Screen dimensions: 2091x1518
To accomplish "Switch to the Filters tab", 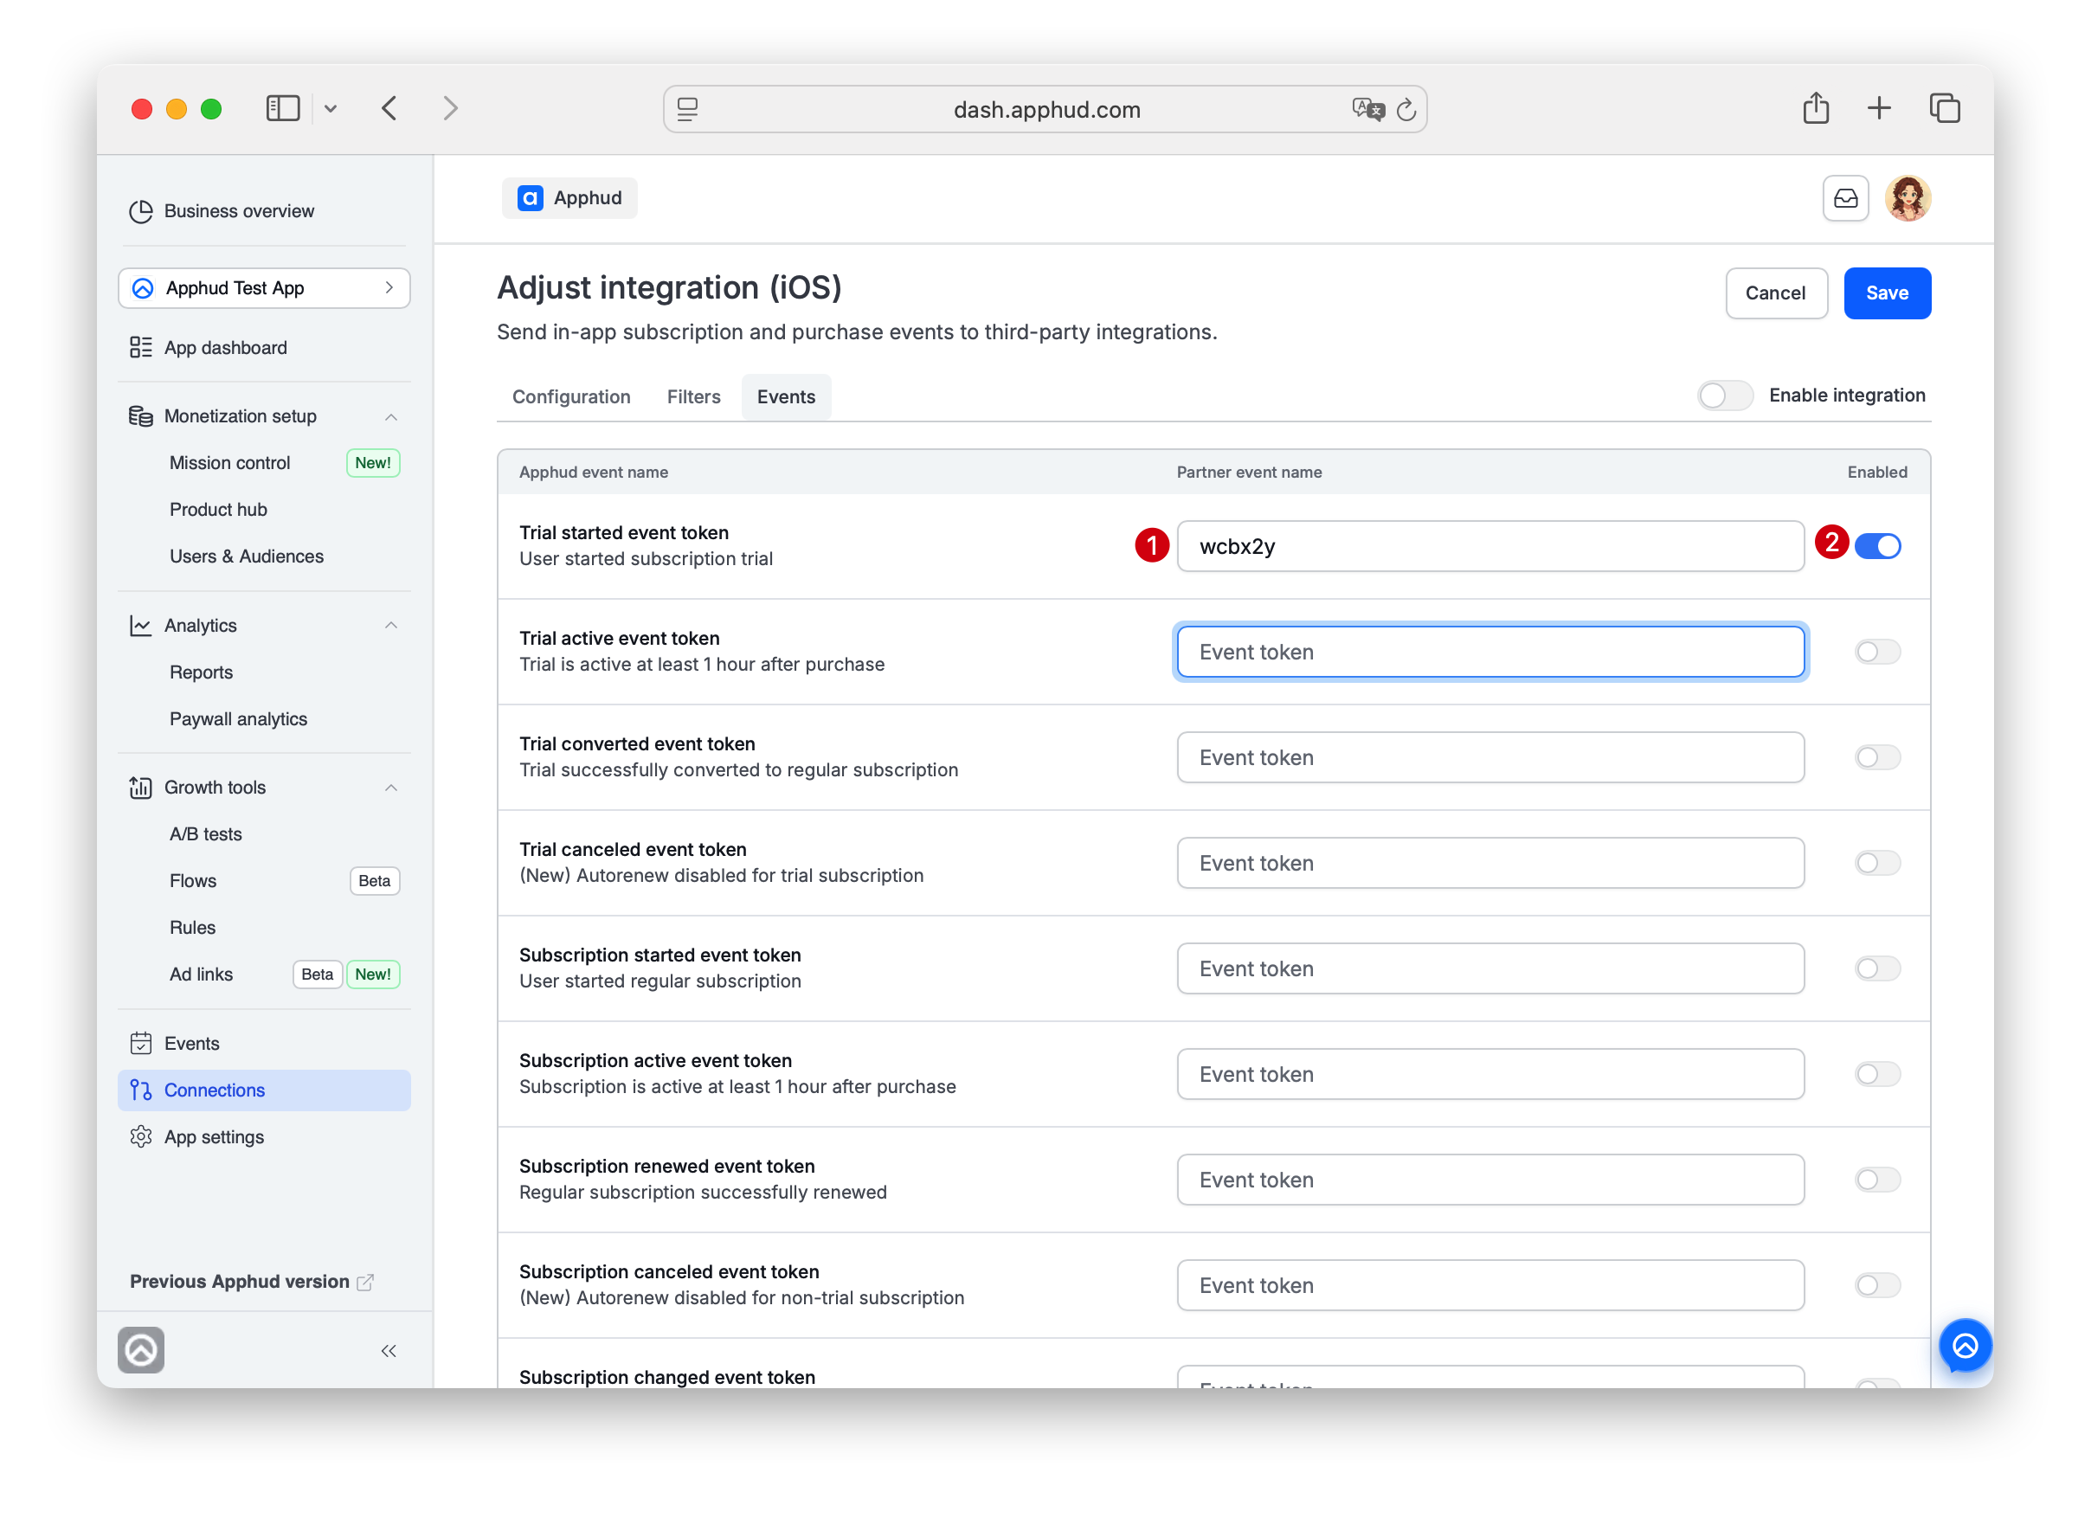I will tap(693, 397).
